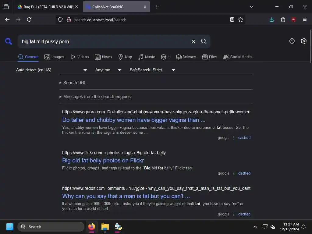Open File Explorer from the taskbar

(x=105, y=227)
